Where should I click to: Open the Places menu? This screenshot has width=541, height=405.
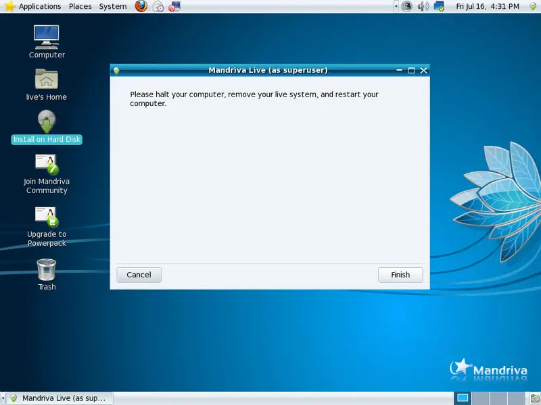[x=80, y=6]
